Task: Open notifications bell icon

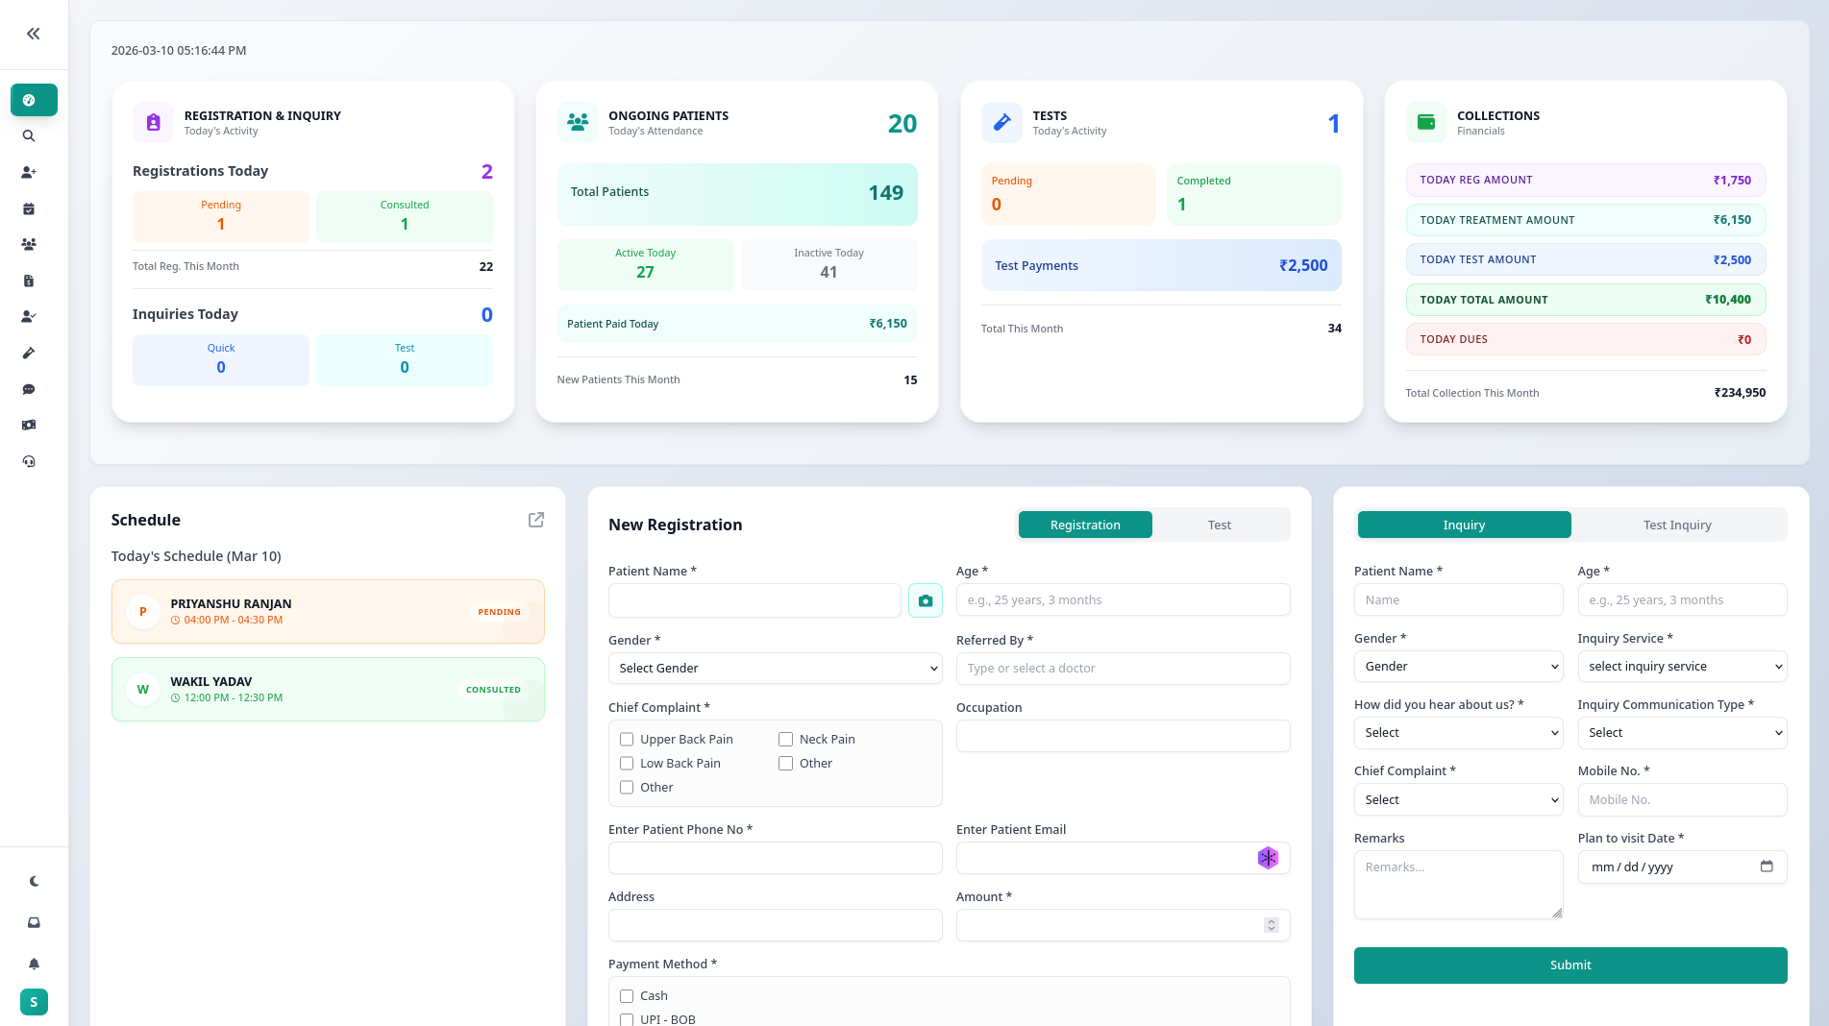Action: pyautogui.click(x=34, y=964)
